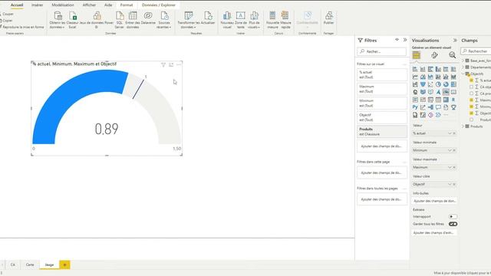The image size is (491, 276).
Task: Expand the Base_avec_for... table
Action: click(463, 61)
